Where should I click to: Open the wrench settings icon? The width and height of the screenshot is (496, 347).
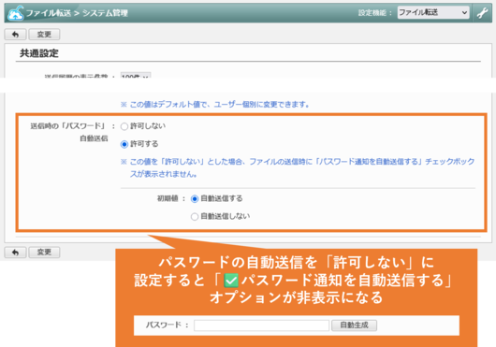[x=482, y=13]
